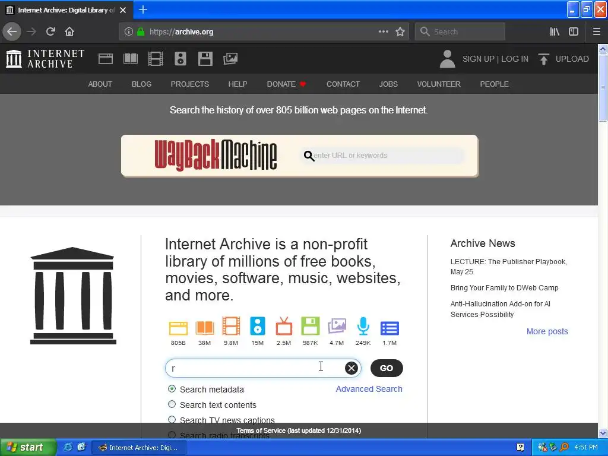Open a new tab with the plus button
The height and width of the screenshot is (456, 608).
[x=143, y=9]
